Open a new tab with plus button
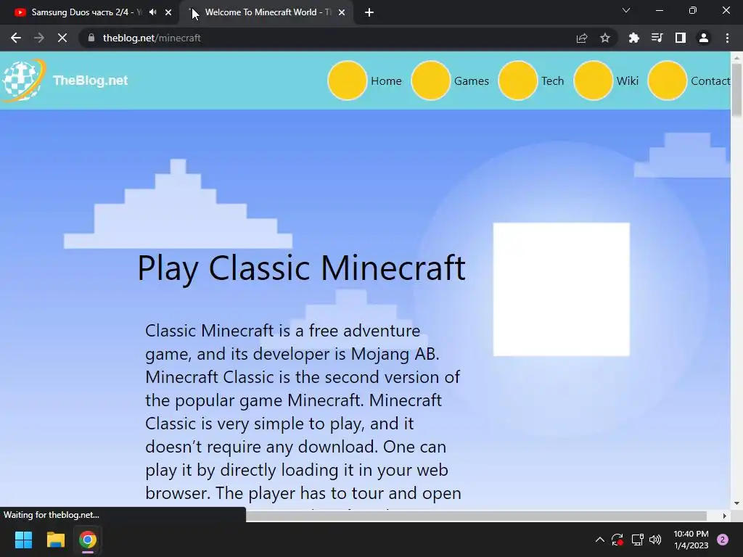The height and width of the screenshot is (557, 743). [369, 12]
